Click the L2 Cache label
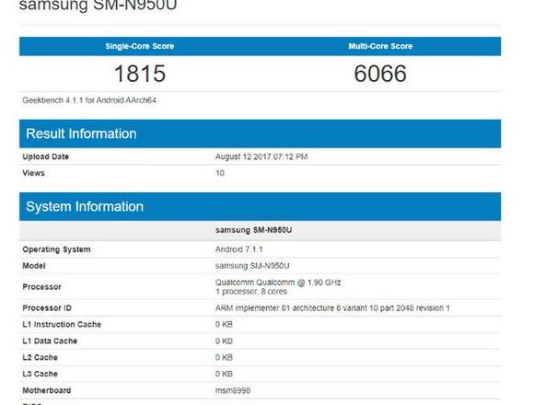 [x=40, y=357]
